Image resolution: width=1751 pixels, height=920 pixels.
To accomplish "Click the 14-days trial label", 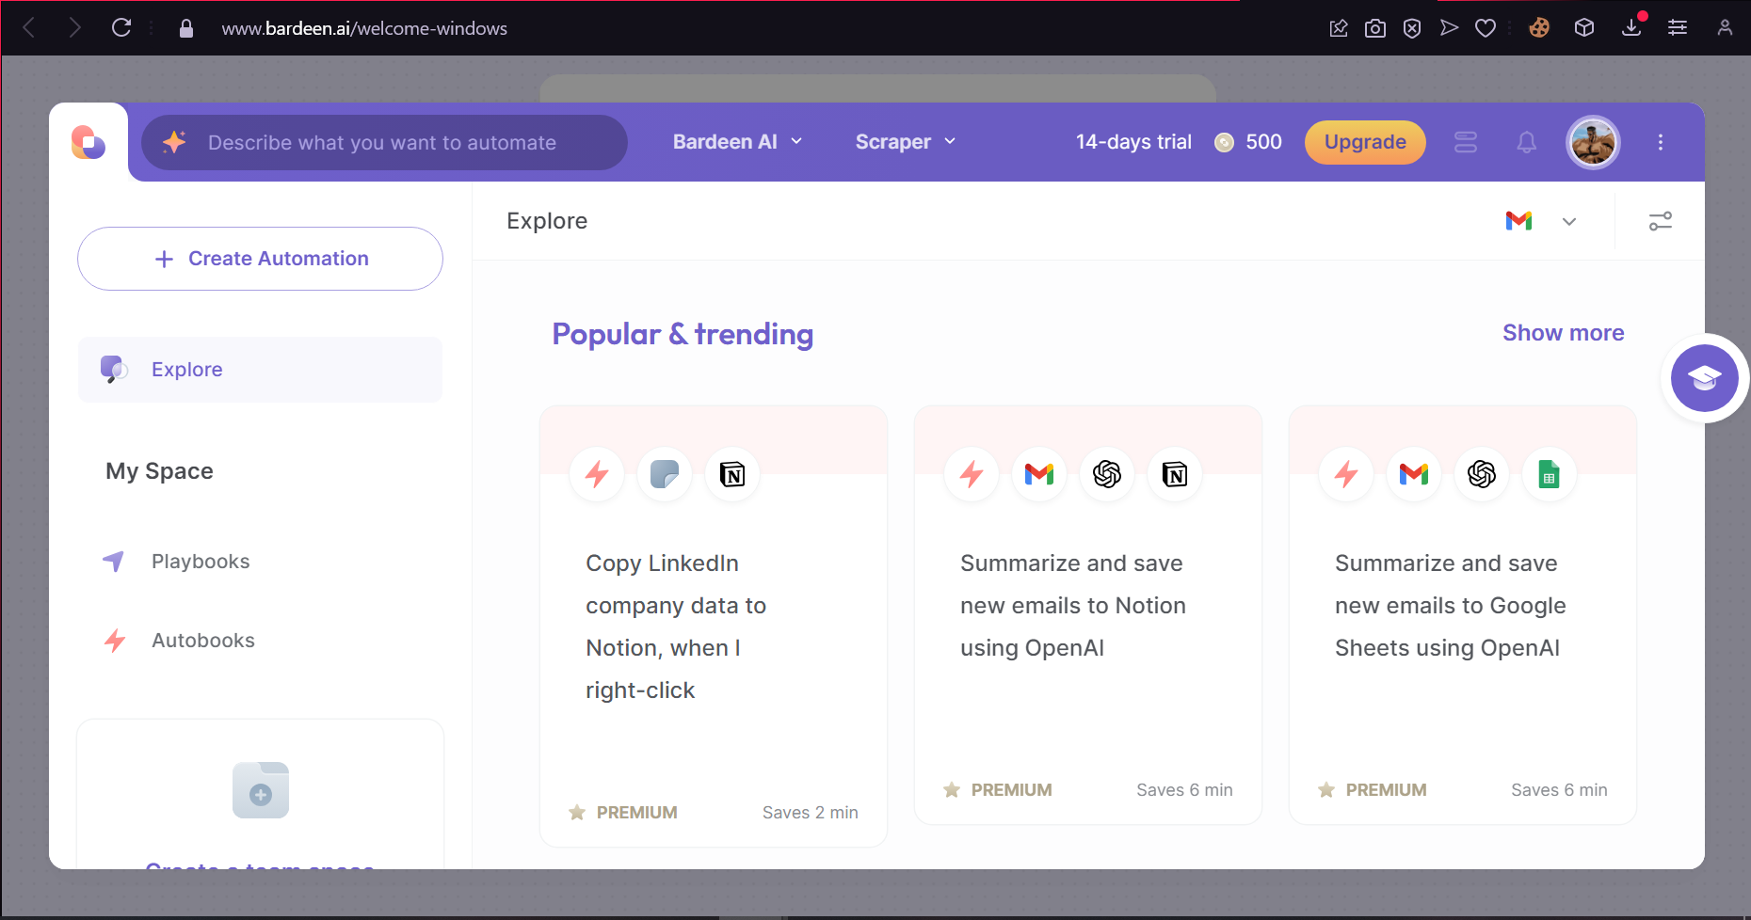I will tap(1133, 142).
